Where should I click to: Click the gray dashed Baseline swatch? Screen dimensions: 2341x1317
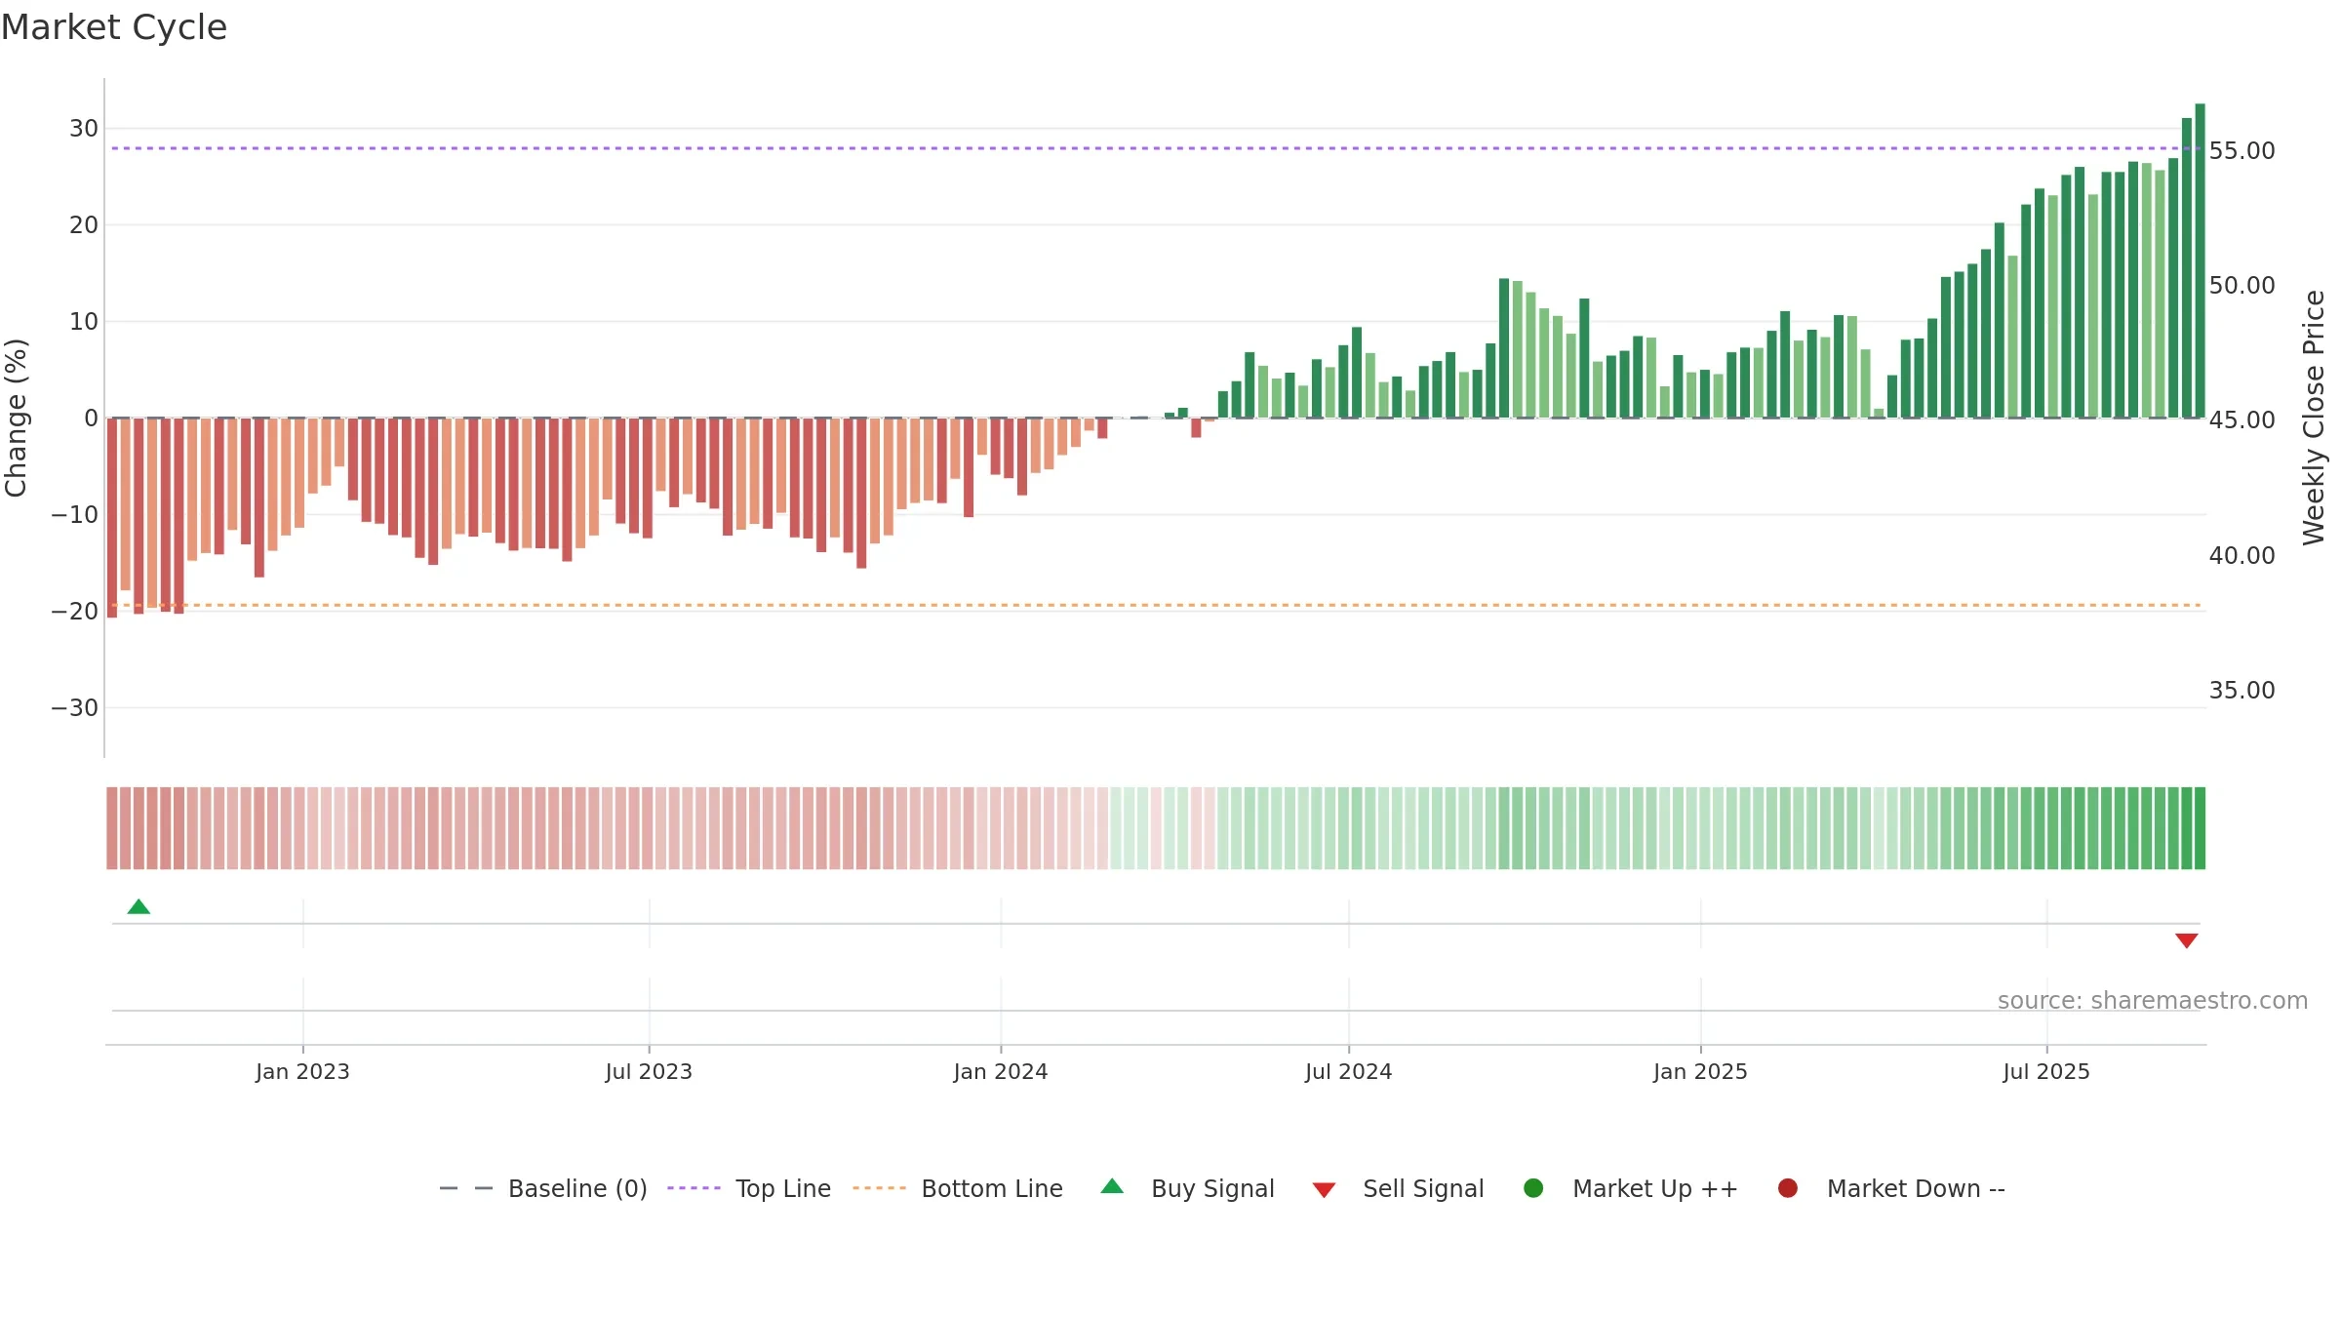465,1188
